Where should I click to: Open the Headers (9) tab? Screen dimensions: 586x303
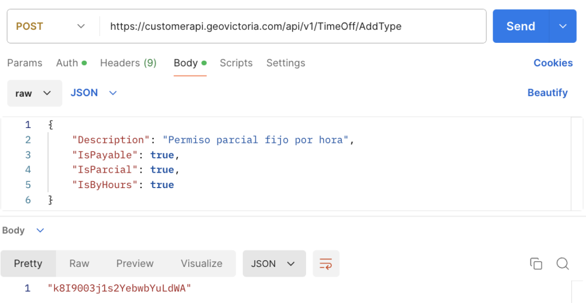coord(128,63)
